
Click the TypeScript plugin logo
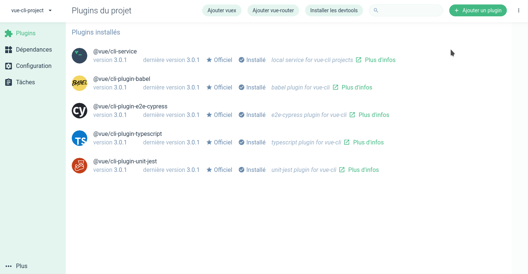pyautogui.click(x=80, y=138)
